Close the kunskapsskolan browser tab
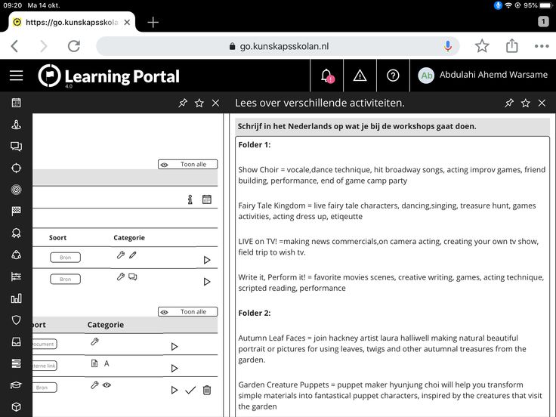The height and width of the screenshot is (417, 556). [x=127, y=23]
